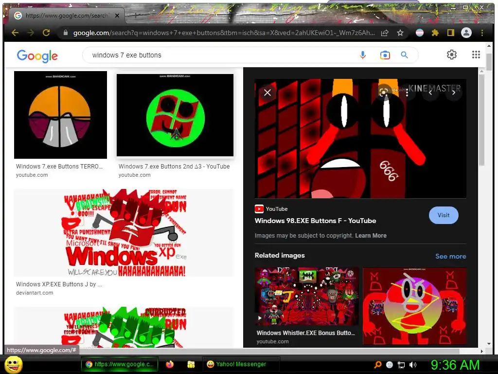498x374 pixels.
Task: Click the padlock site info icon
Action: point(66,33)
